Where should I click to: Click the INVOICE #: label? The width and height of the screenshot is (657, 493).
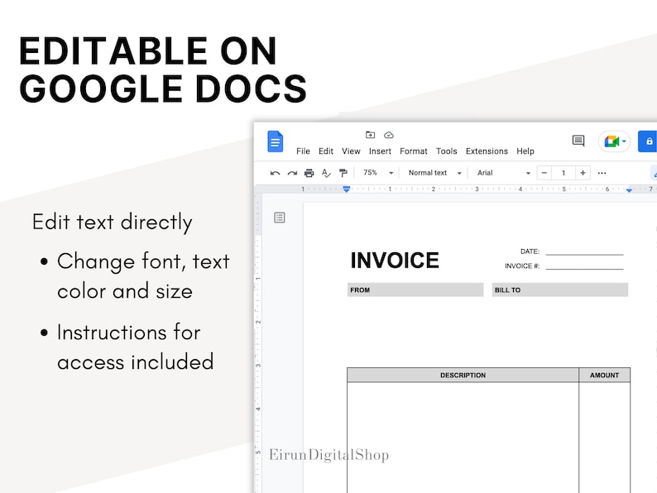coord(522,266)
